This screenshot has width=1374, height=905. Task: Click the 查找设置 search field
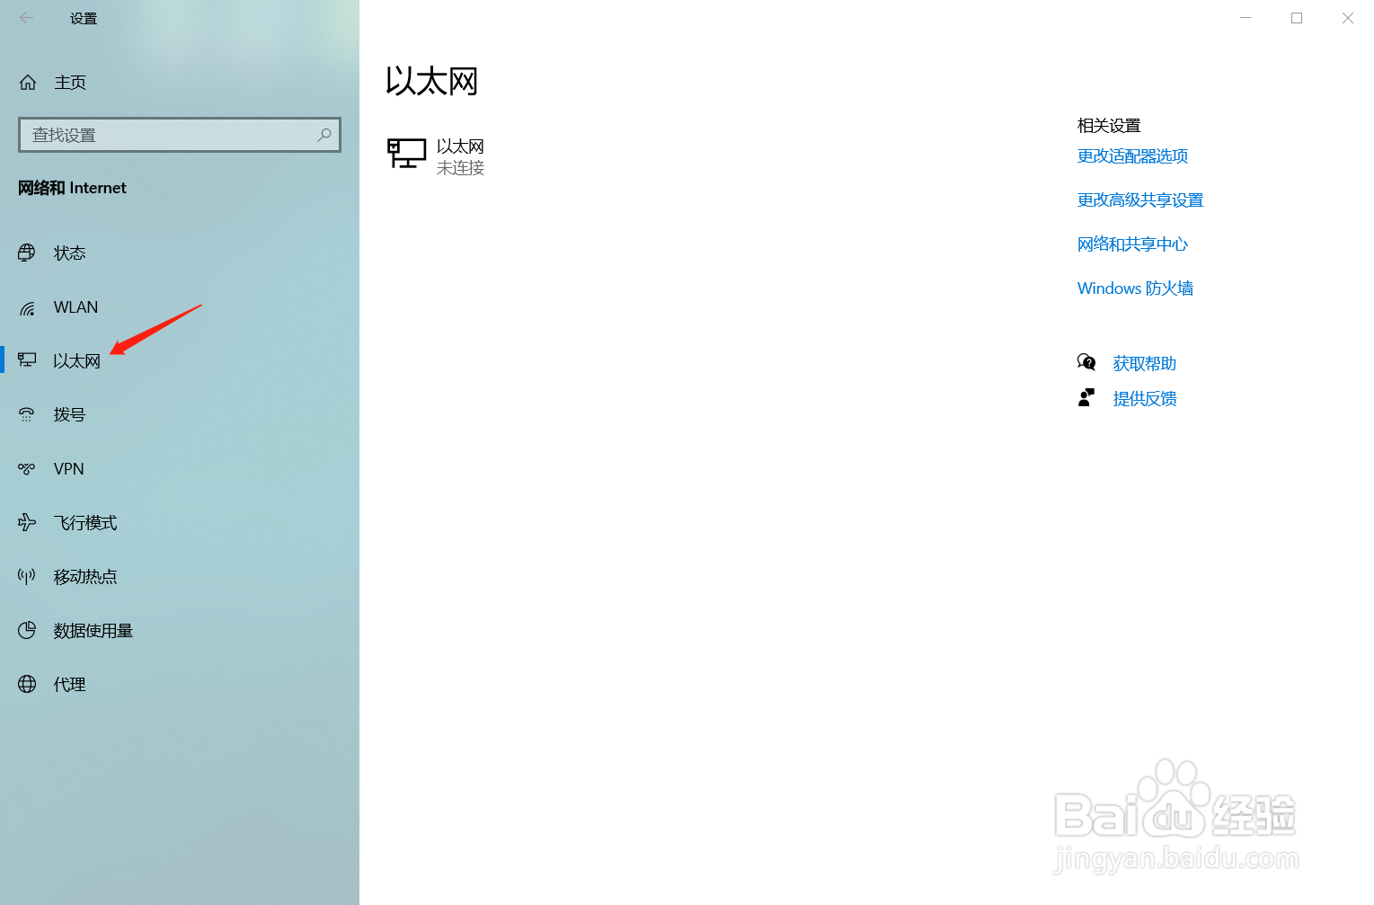(180, 135)
